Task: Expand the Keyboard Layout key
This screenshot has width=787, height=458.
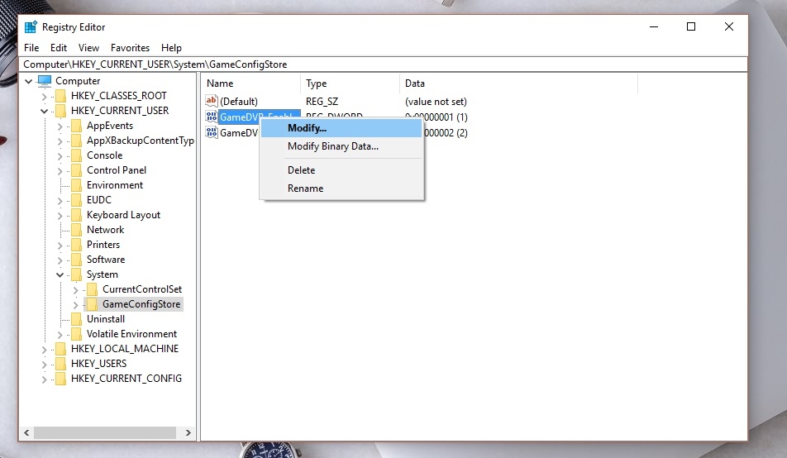Action: (60, 216)
